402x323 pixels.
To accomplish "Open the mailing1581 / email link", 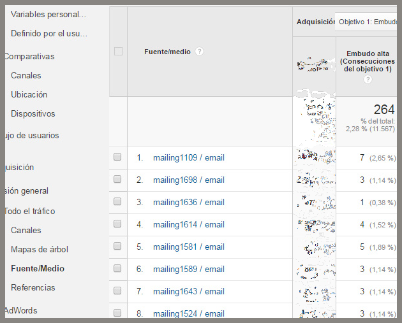I will point(188,247).
